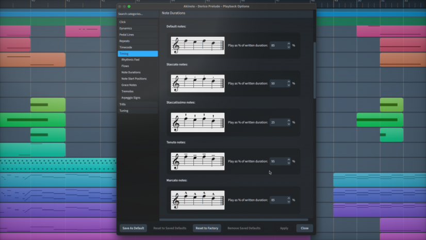Click Save As Default button
The width and height of the screenshot is (426, 240).
133,228
